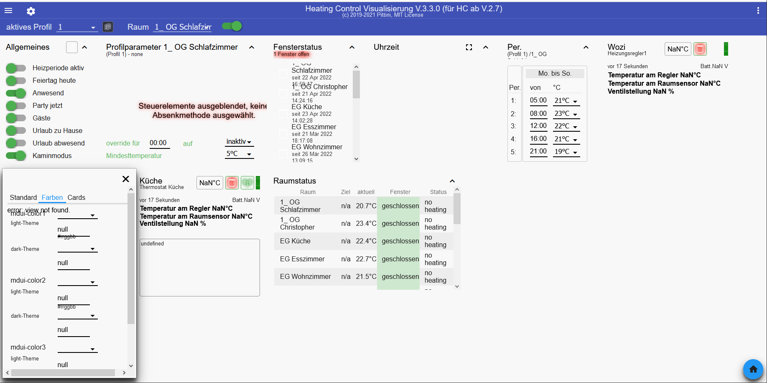This screenshot has height=383, width=767.
Task: Switch on Urlaub zu Hause
Action: point(16,131)
